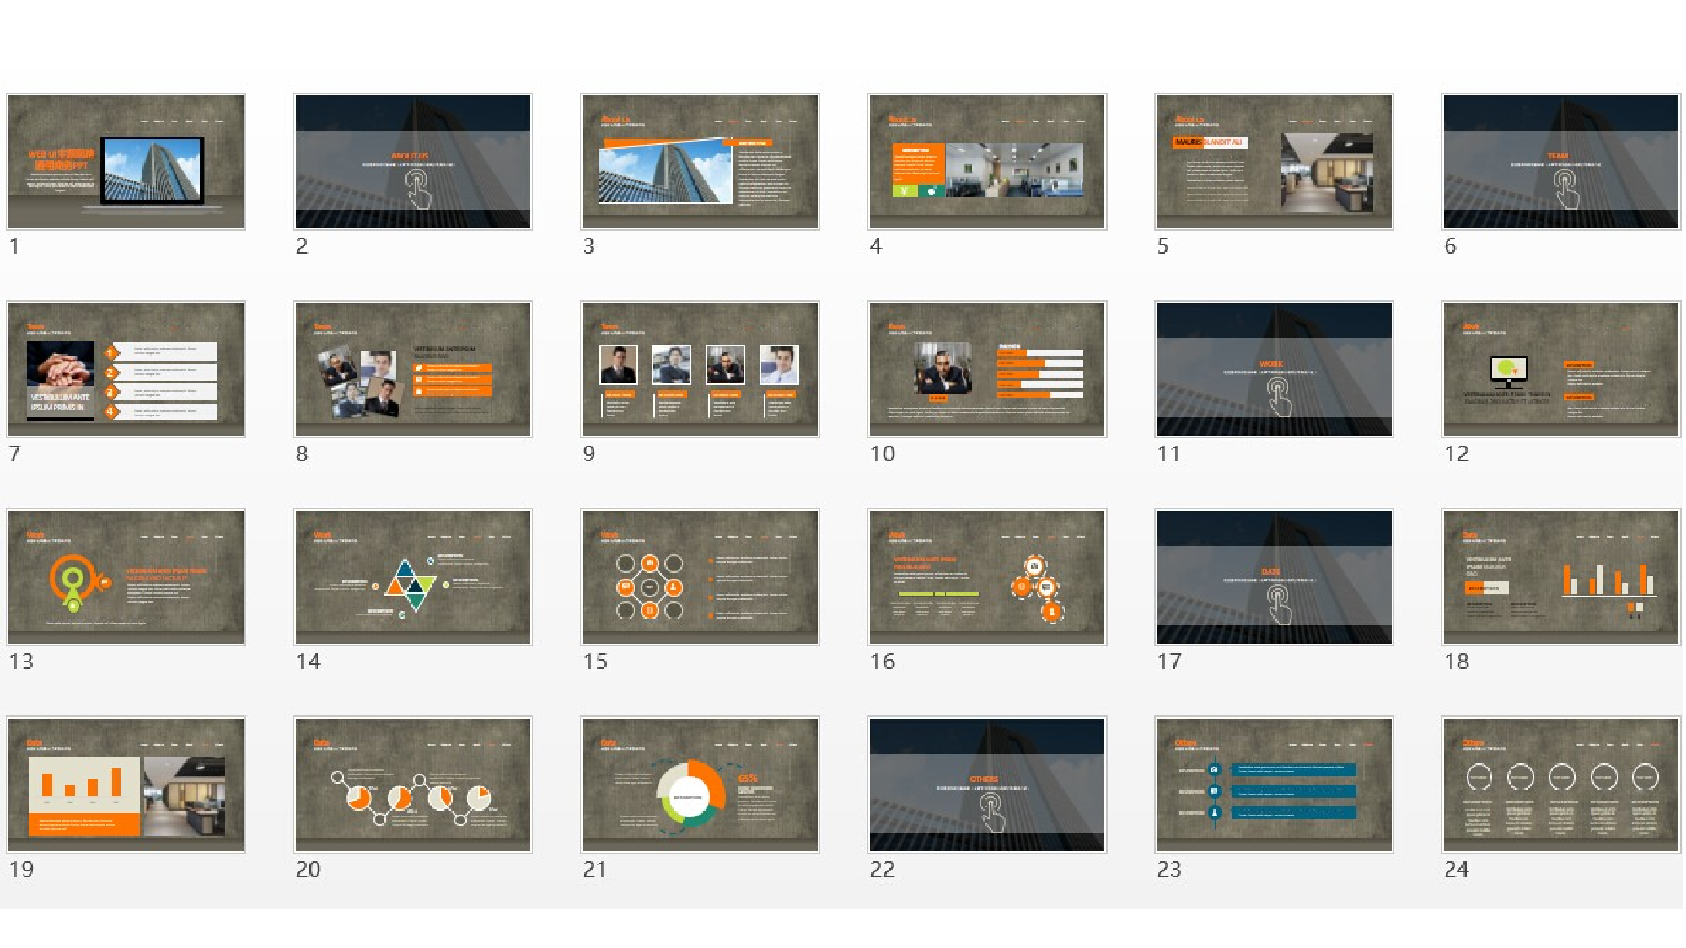1686x948 pixels.
Task: Select slide 18 with orange bar chart
Action: tap(1560, 577)
